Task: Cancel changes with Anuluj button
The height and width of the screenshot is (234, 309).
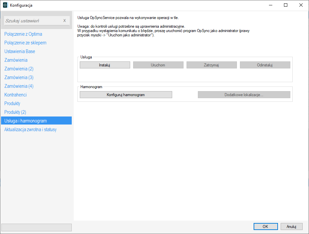Action: click(291, 227)
